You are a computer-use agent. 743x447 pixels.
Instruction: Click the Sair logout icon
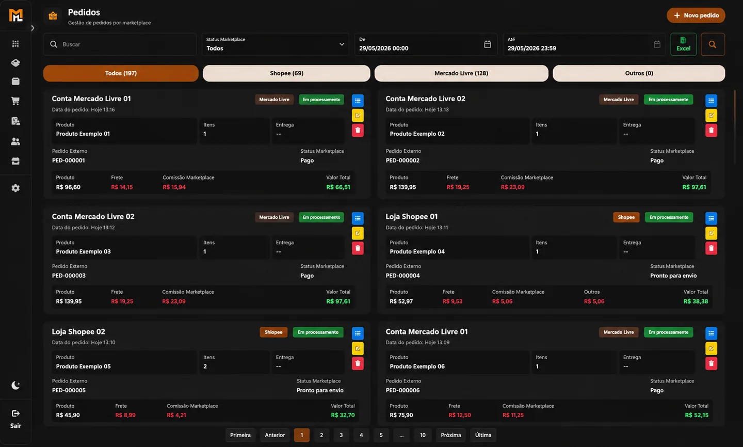pos(15,413)
